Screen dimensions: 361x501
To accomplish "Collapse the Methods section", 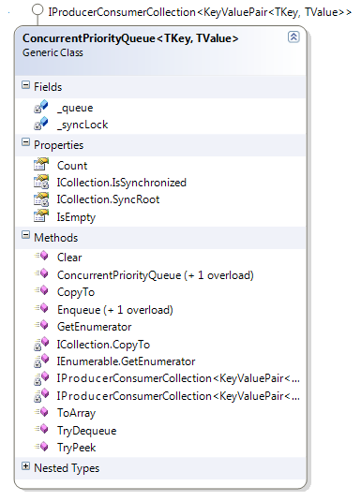I will click(25, 235).
